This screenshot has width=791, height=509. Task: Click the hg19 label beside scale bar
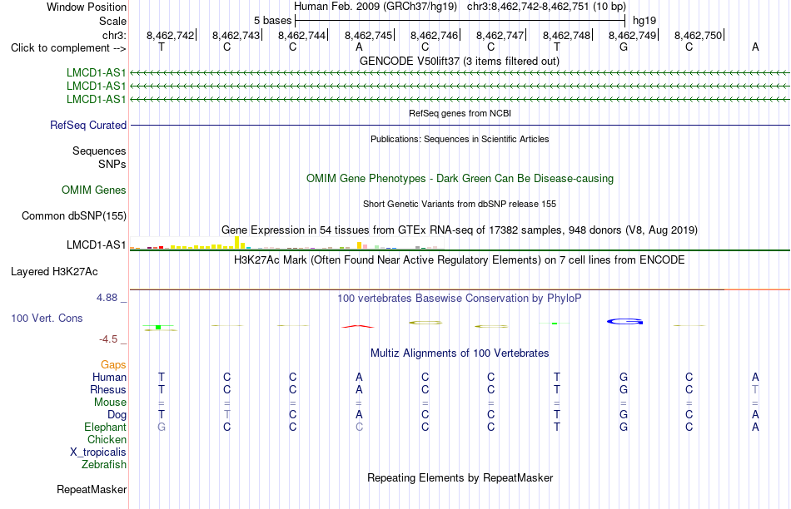(x=644, y=21)
